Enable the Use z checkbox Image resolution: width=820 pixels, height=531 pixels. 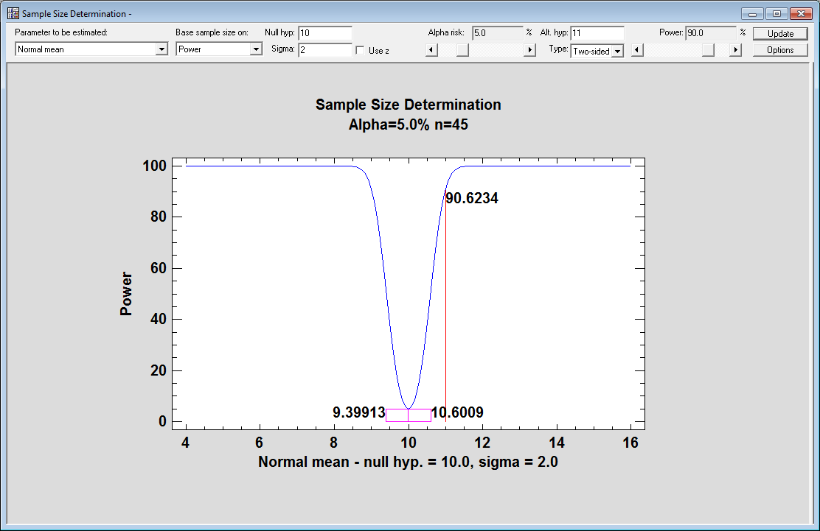click(361, 51)
